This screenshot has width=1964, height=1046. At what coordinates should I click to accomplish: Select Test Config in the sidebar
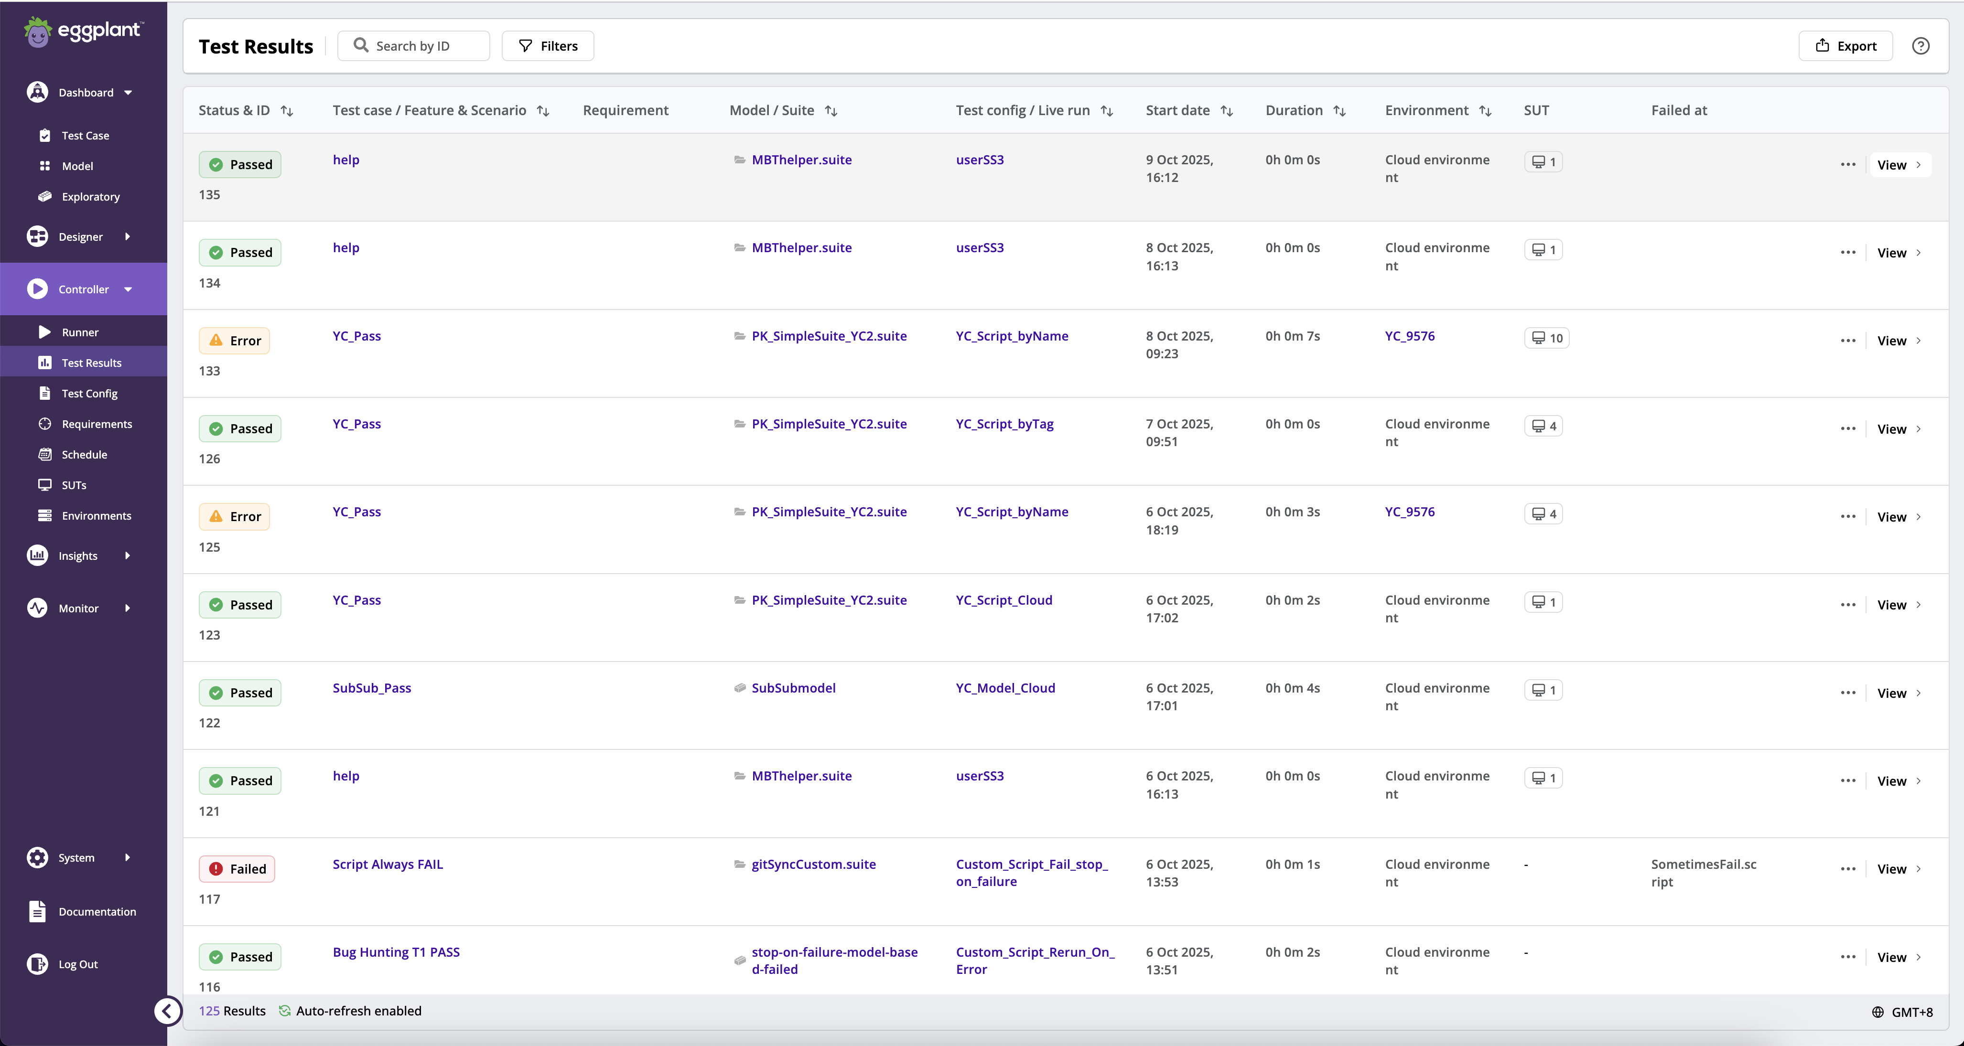89,392
